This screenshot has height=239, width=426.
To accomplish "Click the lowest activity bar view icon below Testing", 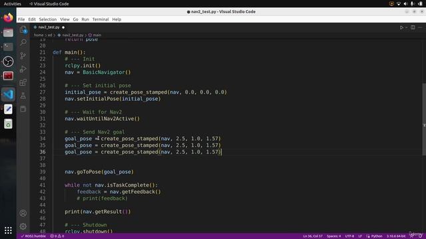I will click(x=23, y=109).
